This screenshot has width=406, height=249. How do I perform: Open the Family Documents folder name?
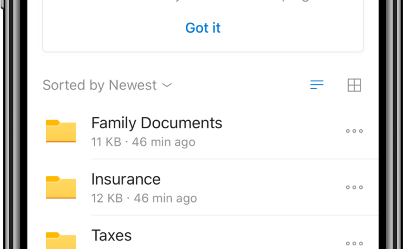pyautogui.click(x=156, y=123)
